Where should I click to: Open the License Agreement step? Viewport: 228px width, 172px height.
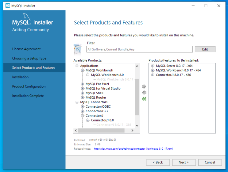click(26, 49)
